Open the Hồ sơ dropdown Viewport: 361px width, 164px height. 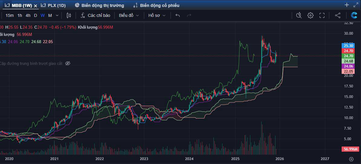[157, 15]
